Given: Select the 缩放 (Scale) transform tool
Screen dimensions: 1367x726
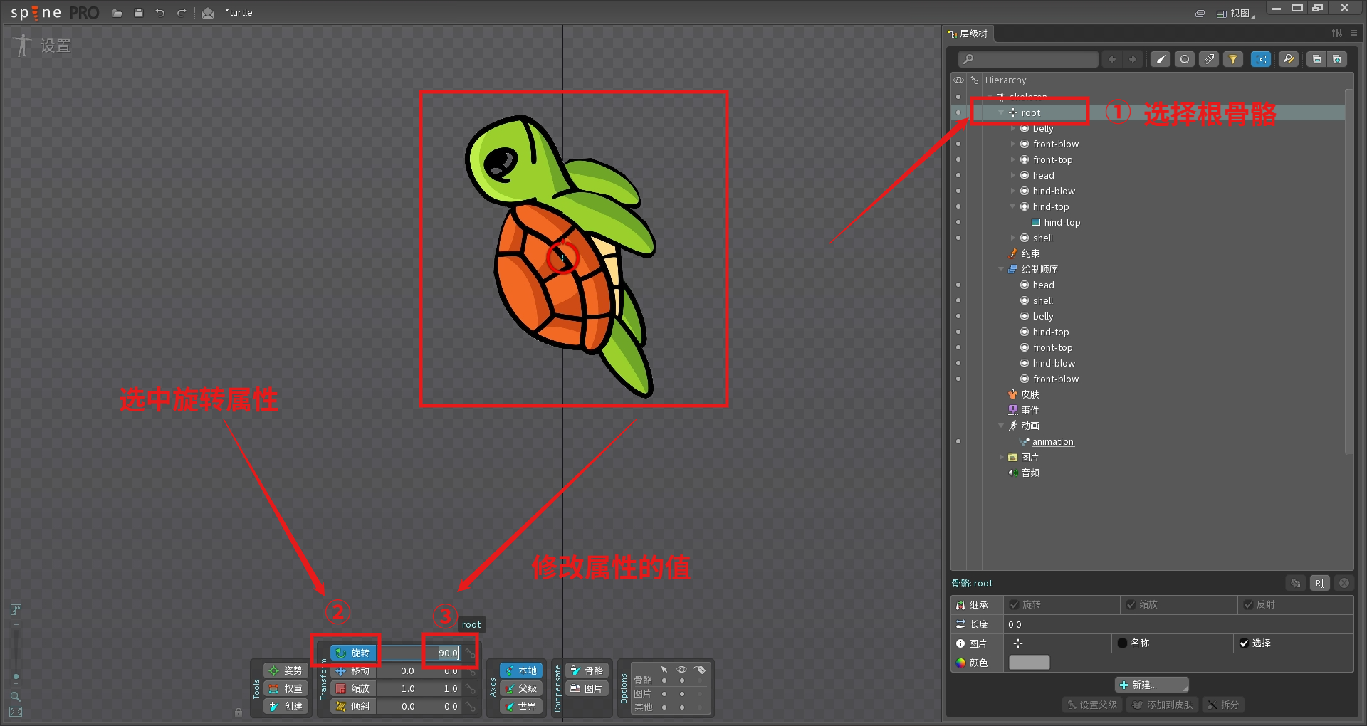Looking at the screenshot, I should pyautogui.click(x=353, y=688).
